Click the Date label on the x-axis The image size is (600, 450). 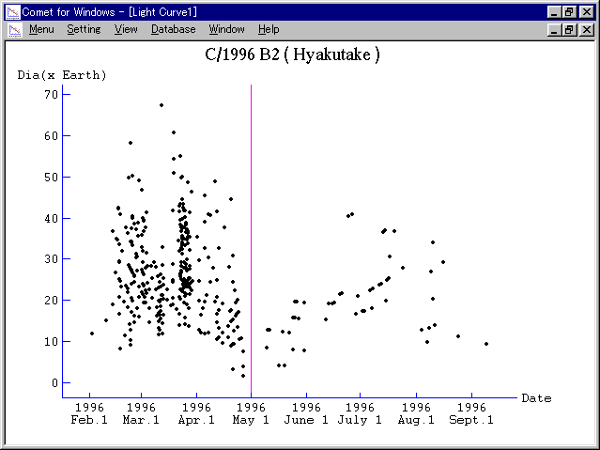click(536, 398)
